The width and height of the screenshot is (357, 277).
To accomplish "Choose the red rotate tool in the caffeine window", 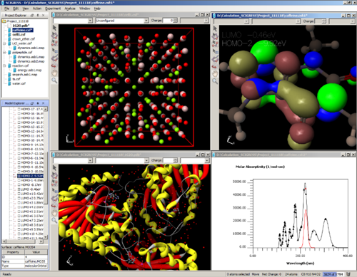I will (215, 66).
